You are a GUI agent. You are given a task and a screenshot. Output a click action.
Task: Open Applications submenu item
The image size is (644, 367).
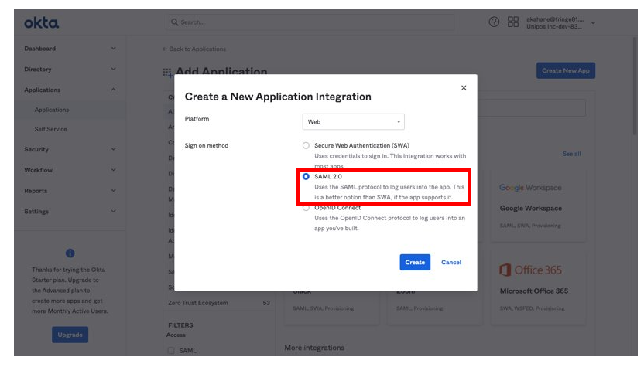point(52,110)
